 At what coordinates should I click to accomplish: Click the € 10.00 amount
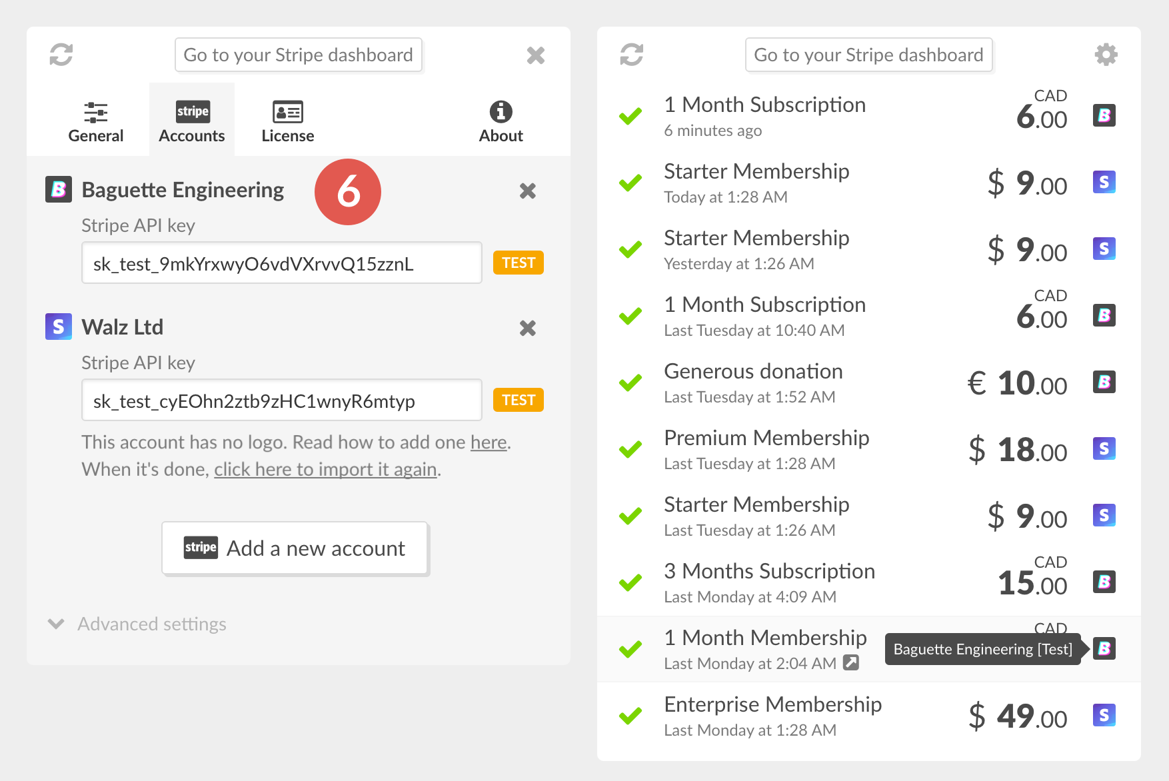(x=1017, y=384)
